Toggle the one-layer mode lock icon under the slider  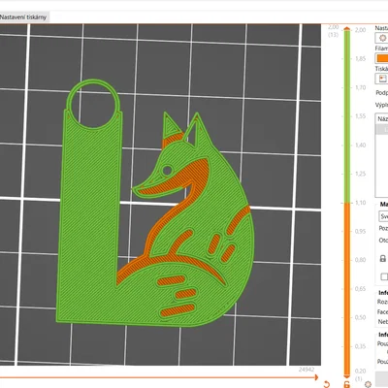(x=347, y=385)
